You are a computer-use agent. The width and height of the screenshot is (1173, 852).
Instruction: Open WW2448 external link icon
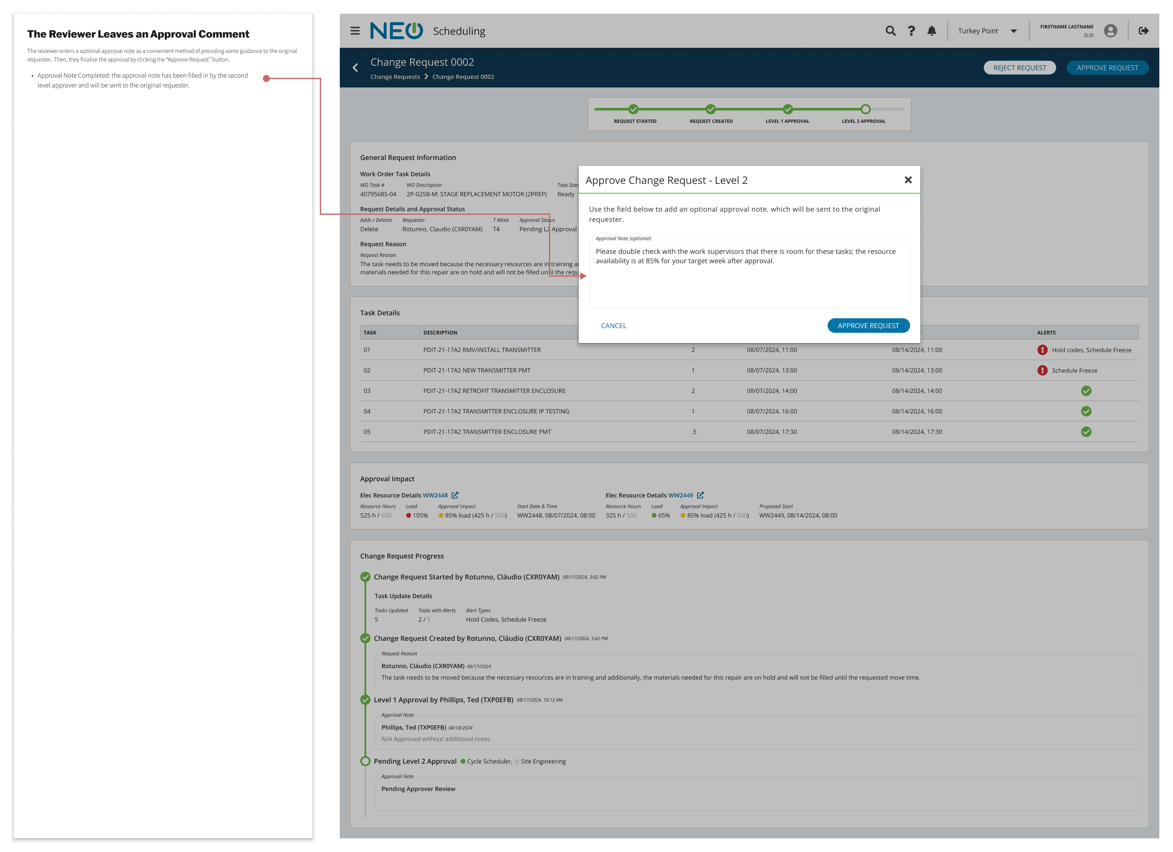(455, 495)
